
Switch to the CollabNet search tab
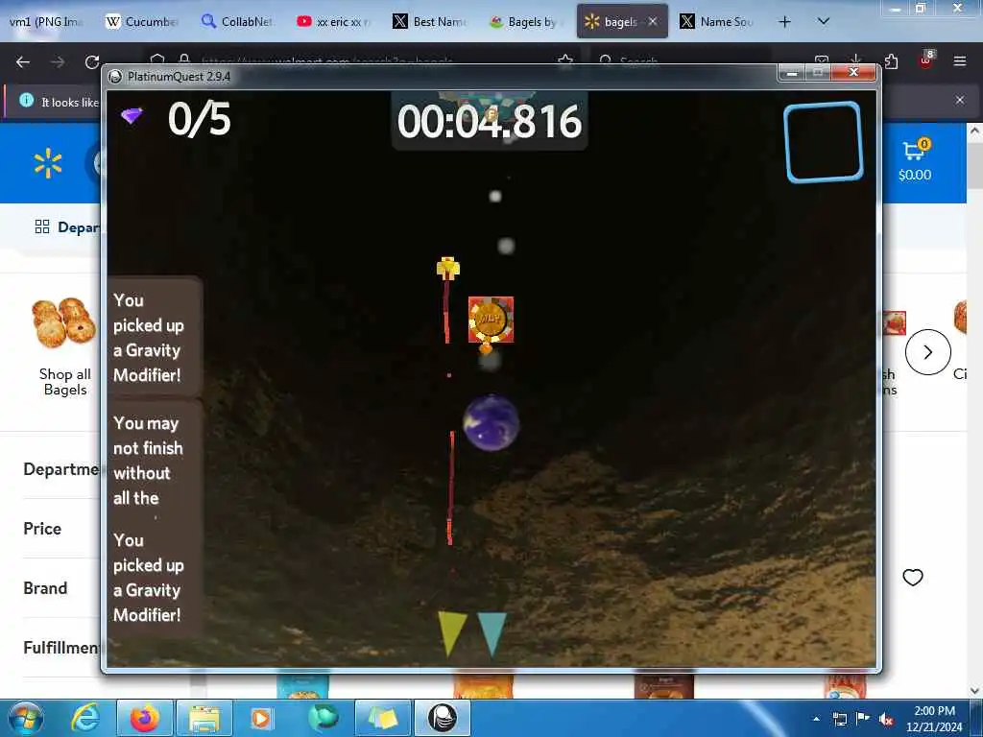236,22
